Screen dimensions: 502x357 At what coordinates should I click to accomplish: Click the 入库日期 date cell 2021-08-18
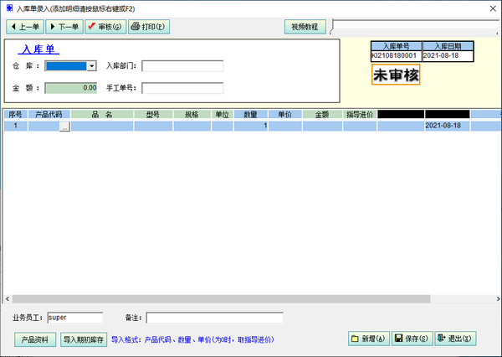448,55
